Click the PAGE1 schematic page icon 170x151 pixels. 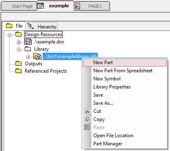coord(78,6)
